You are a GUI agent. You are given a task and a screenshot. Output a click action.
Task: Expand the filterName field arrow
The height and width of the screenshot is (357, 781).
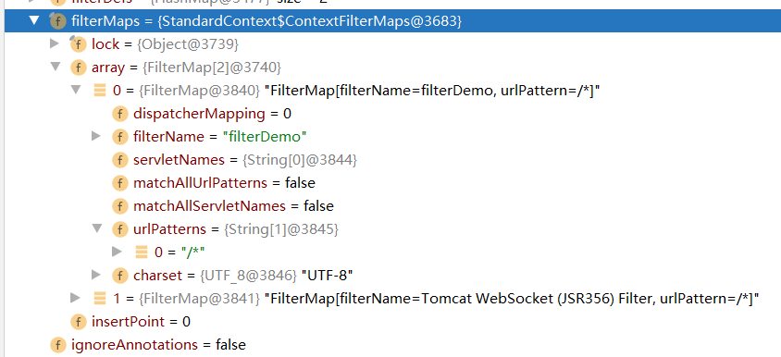pos(96,136)
